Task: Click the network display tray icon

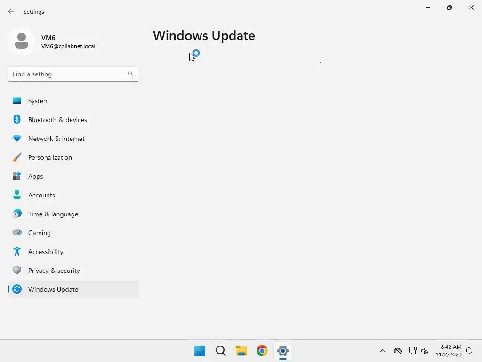Action: 412,351
